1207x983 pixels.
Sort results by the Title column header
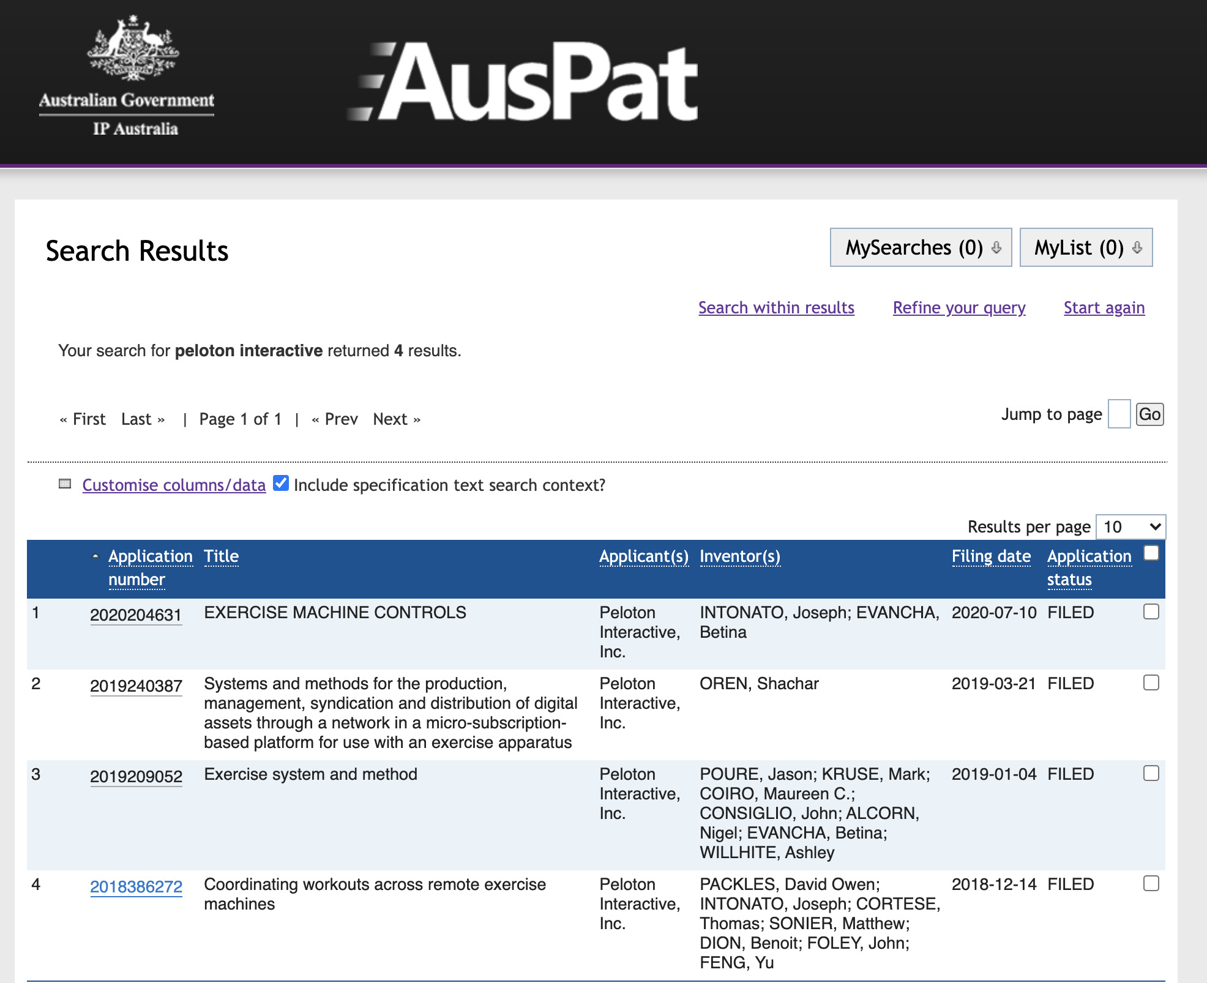tap(221, 556)
